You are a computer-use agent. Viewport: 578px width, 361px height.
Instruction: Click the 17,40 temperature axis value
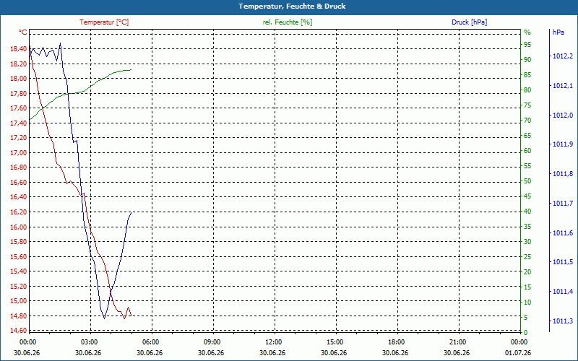(19, 123)
